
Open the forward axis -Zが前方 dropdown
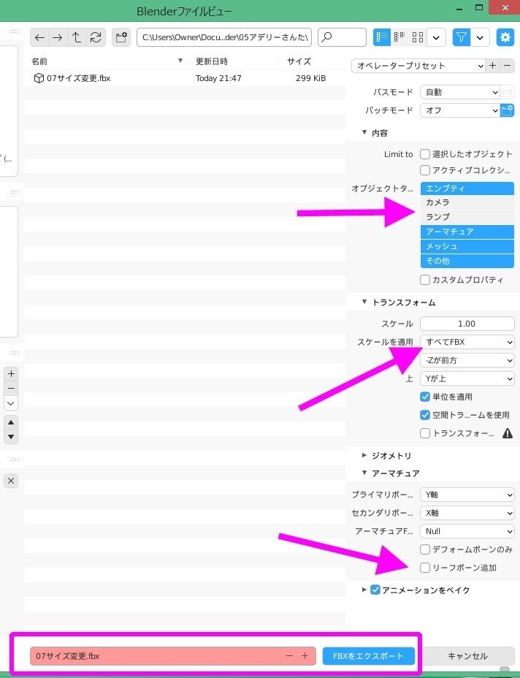(x=467, y=360)
